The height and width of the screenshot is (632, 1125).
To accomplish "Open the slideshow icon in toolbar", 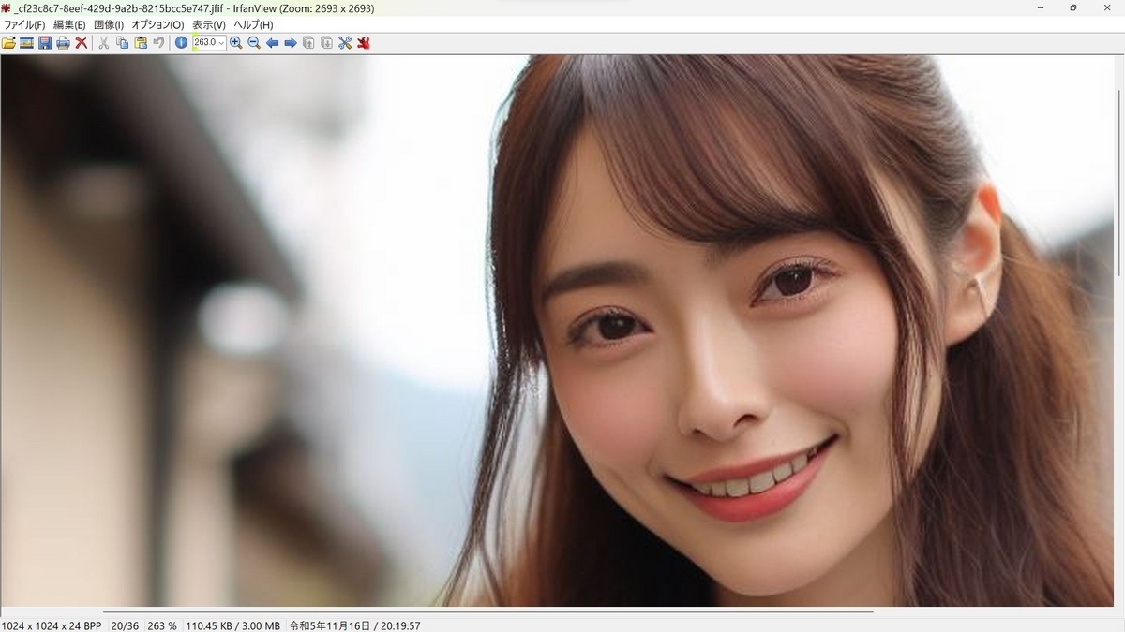I will point(27,43).
